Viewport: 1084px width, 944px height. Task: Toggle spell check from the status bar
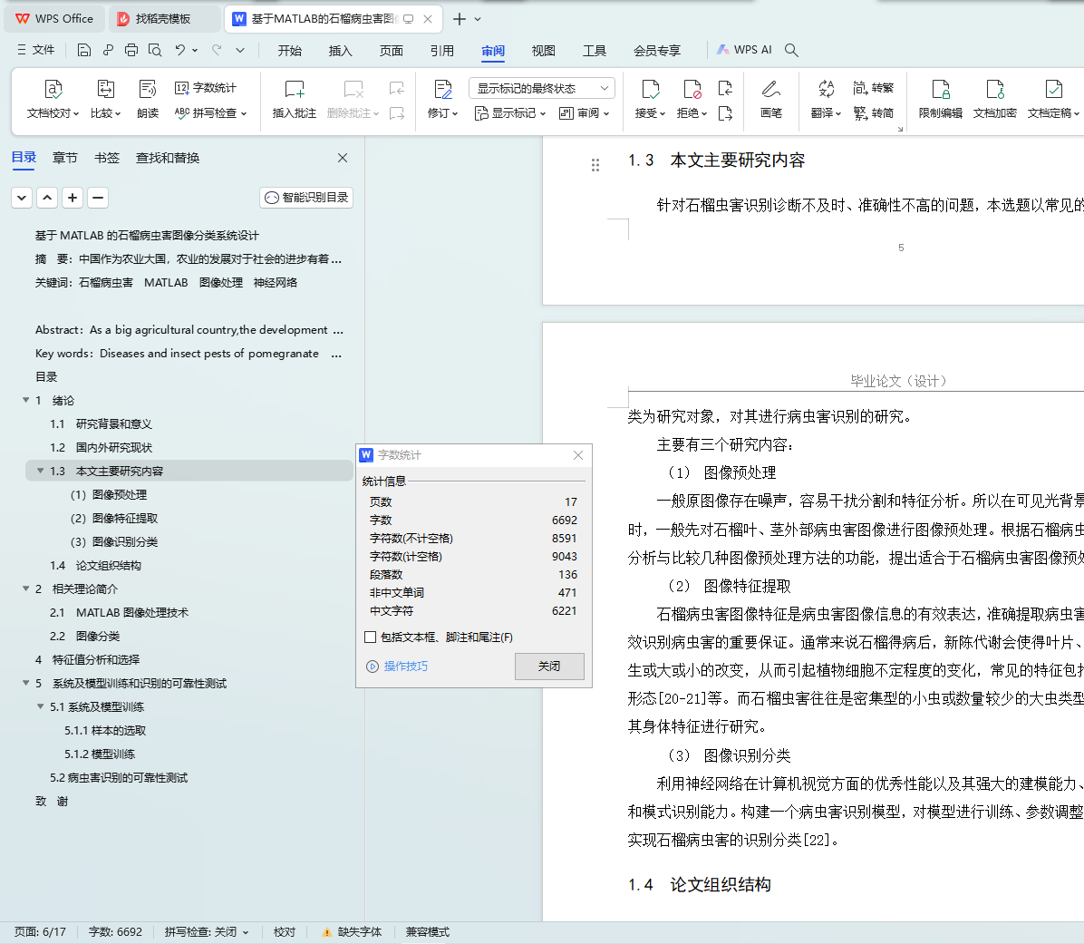[207, 931]
